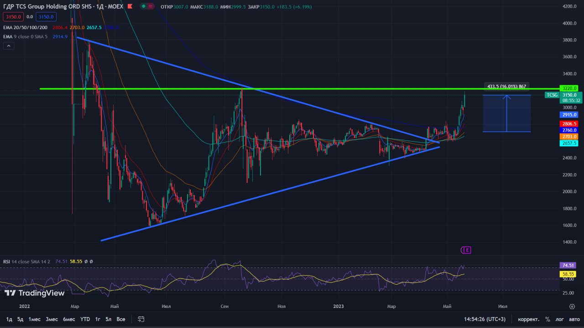Click the purple earnings E marker
584x328 pixels.
tap(466, 250)
